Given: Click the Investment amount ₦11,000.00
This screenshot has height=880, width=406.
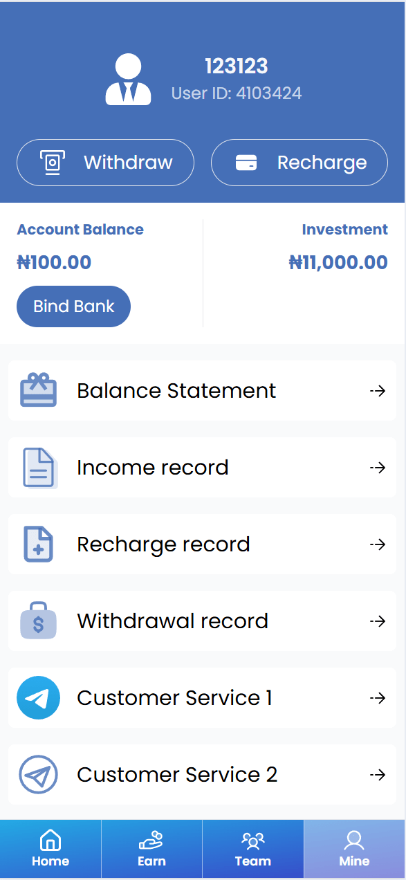Looking at the screenshot, I should (x=338, y=262).
